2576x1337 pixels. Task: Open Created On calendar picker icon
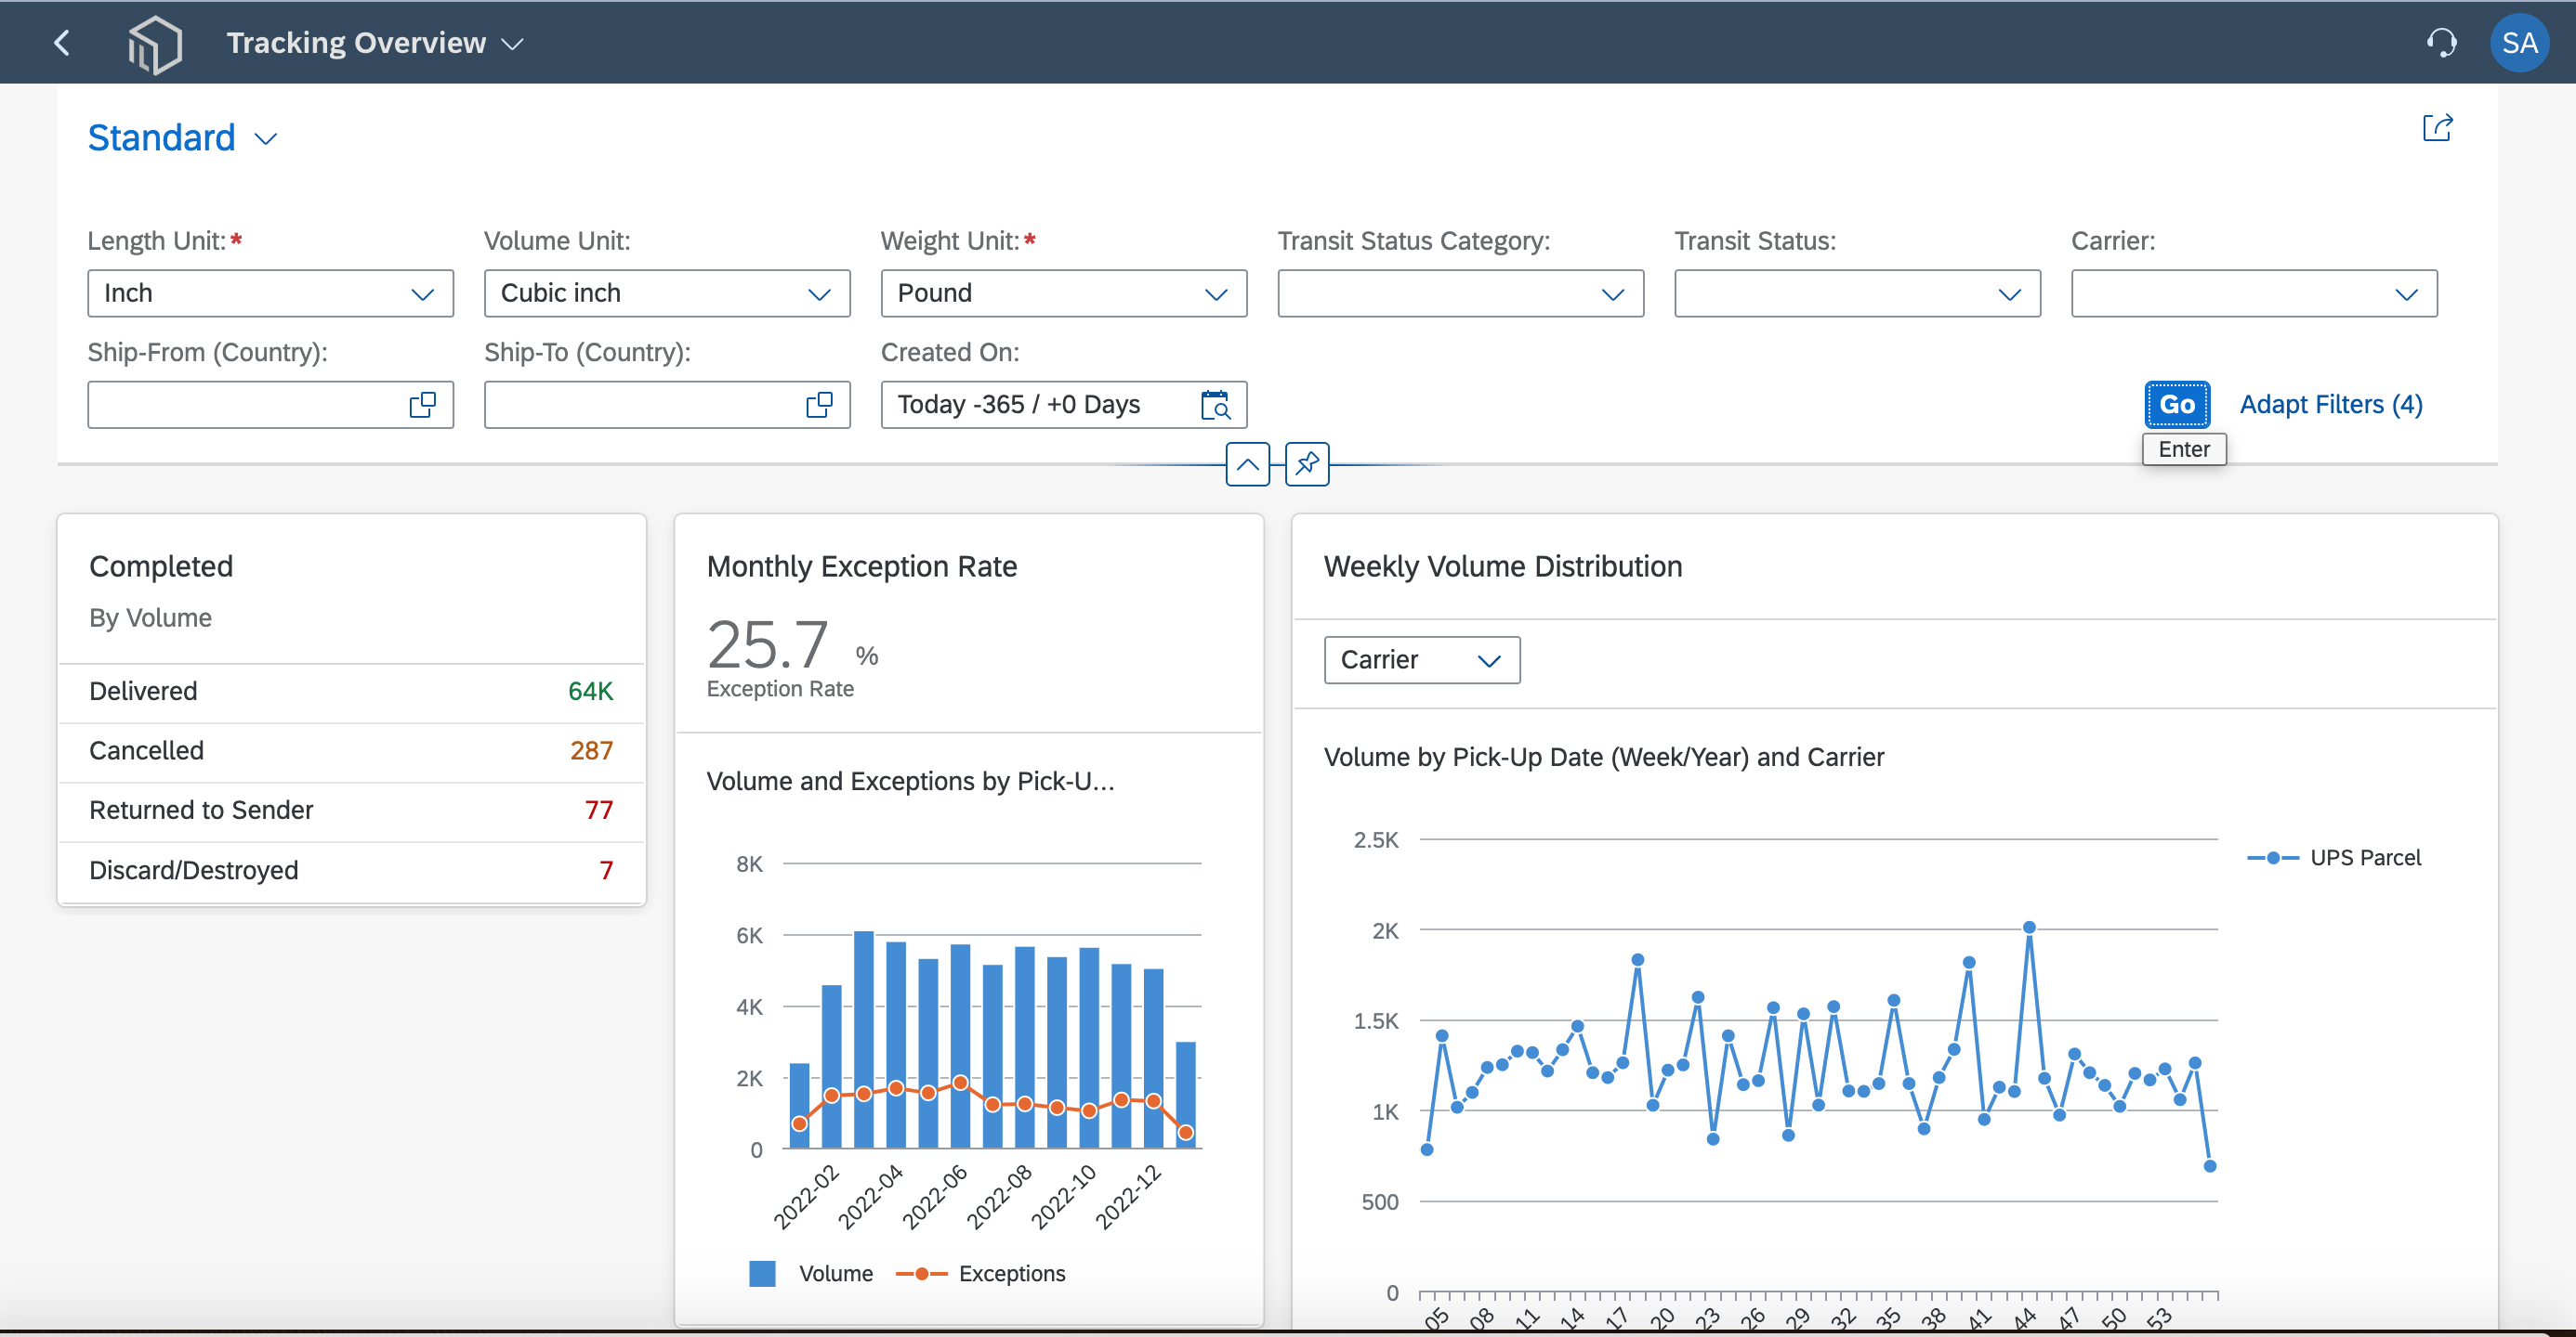[1215, 405]
